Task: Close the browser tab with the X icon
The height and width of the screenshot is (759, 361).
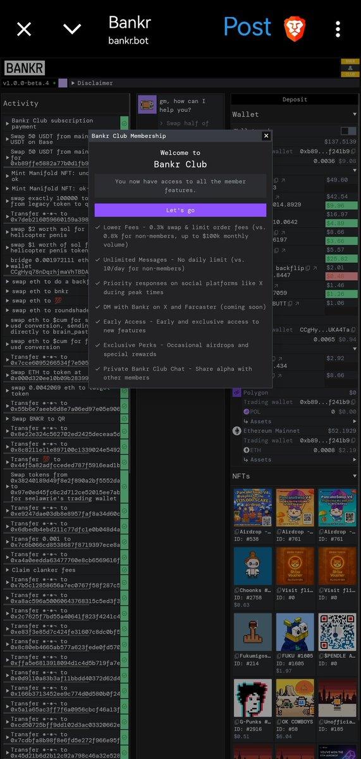Action: click(x=24, y=28)
